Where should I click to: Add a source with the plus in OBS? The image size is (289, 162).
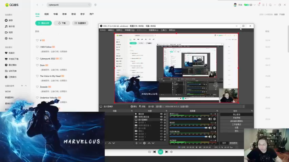click(137, 143)
